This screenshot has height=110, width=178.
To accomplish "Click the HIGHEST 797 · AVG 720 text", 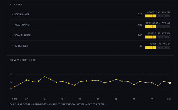I will pyautogui.click(x=158, y=12).
